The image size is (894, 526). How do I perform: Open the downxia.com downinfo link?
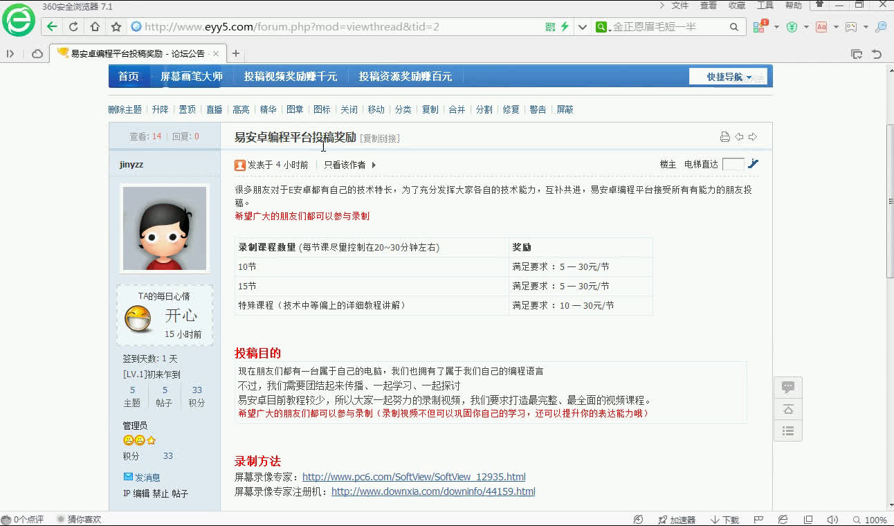pyautogui.click(x=433, y=491)
